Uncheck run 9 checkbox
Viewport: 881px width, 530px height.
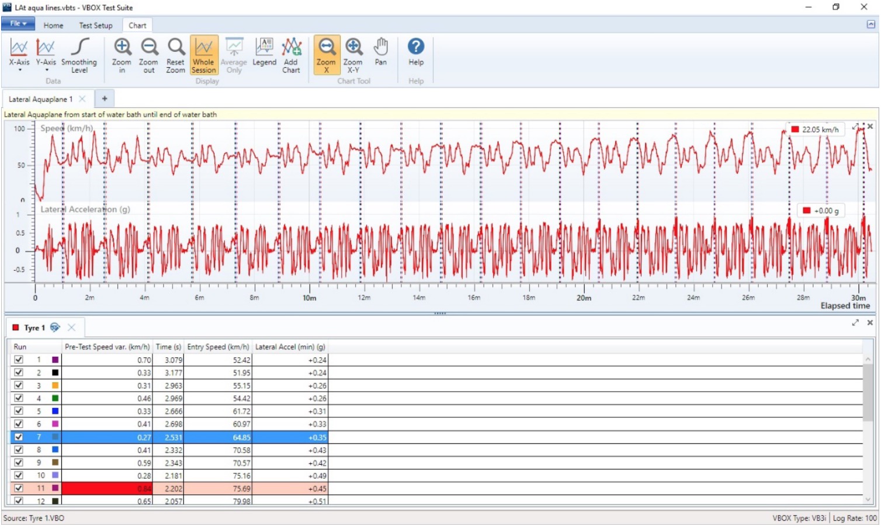(x=19, y=462)
